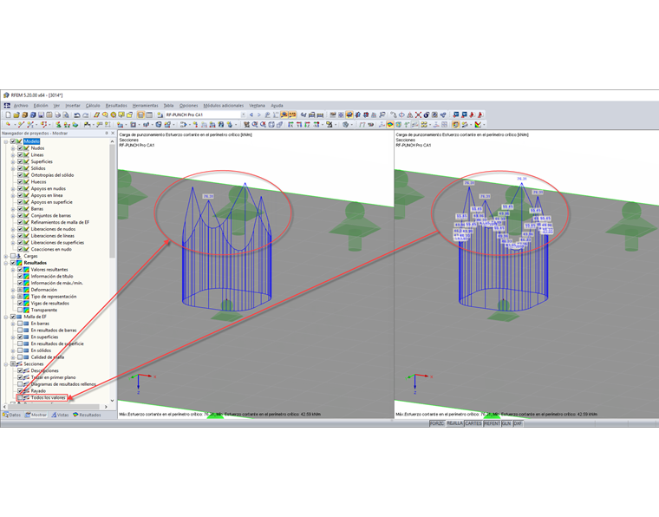Screen dimensions: 659x517
Task: Click the first red PDF export icon
Action: (472, 115)
